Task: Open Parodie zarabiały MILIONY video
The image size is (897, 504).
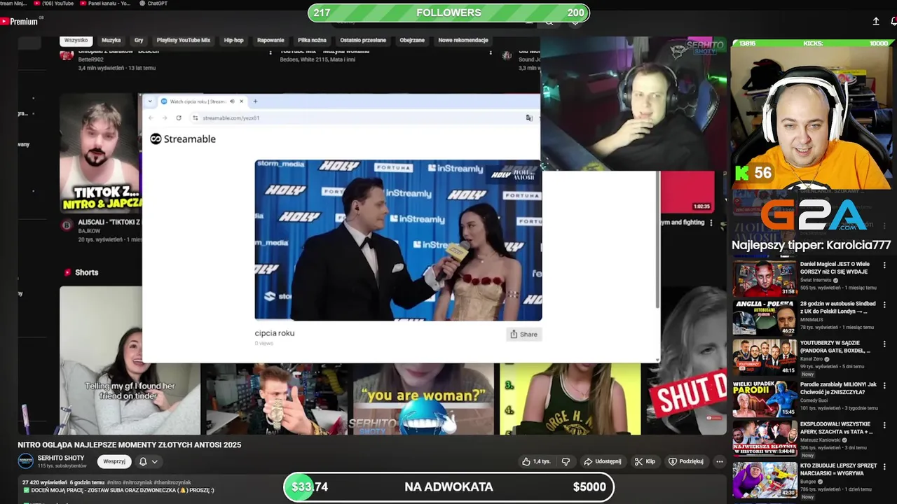Action: 838,388
